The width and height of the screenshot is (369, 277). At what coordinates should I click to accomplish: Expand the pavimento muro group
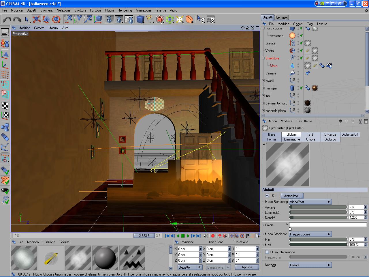(263, 103)
